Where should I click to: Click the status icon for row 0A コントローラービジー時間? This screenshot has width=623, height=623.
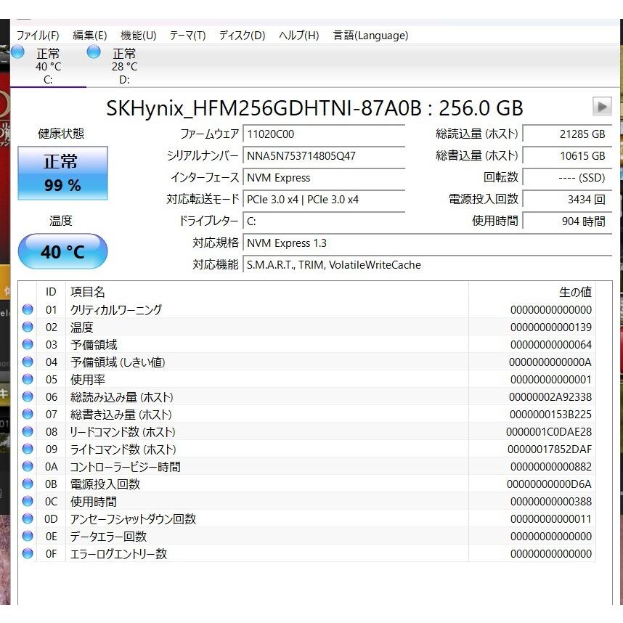pyautogui.click(x=28, y=466)
